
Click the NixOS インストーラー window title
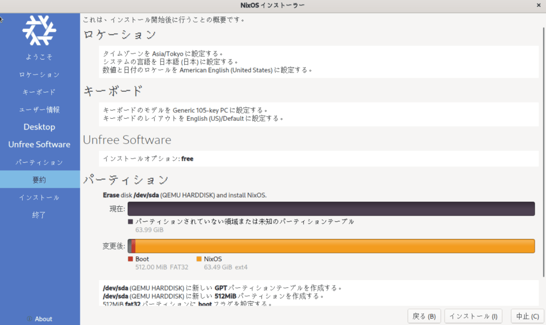[273, 5]
